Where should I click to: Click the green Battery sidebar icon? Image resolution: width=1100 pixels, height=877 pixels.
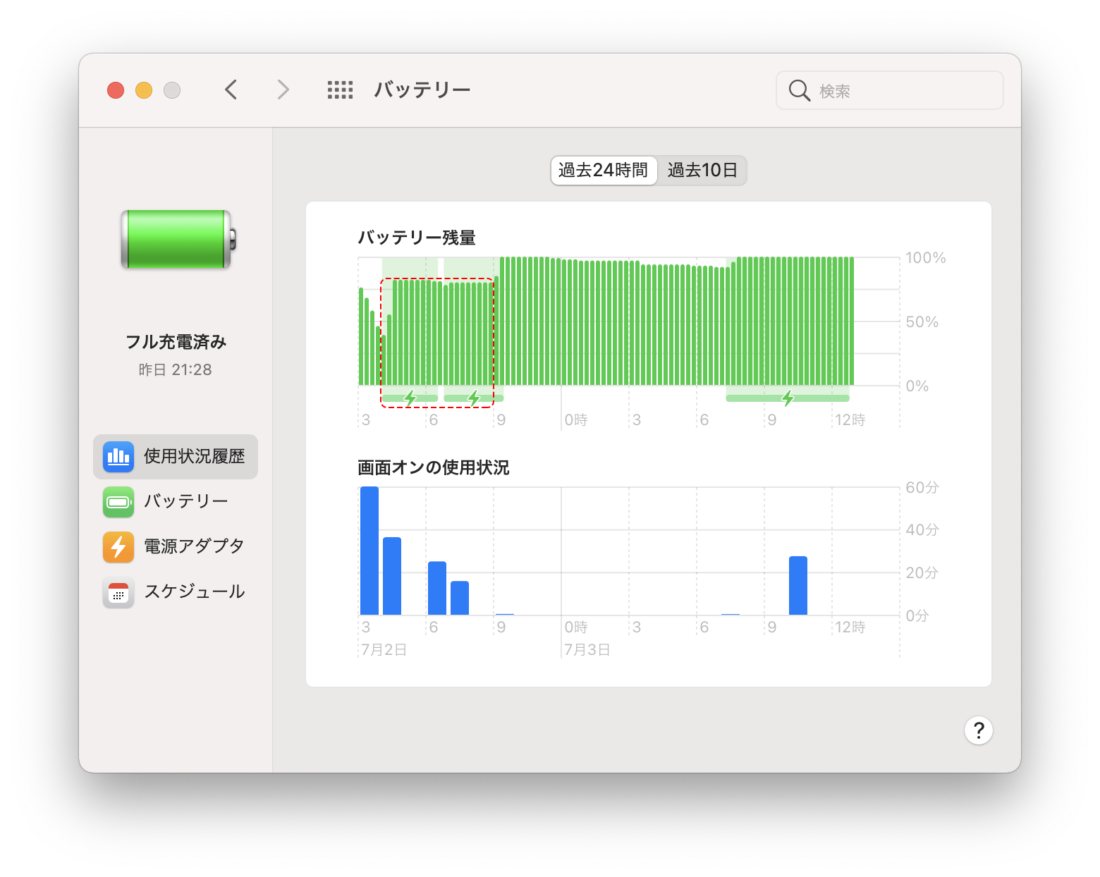coord(118,502)
